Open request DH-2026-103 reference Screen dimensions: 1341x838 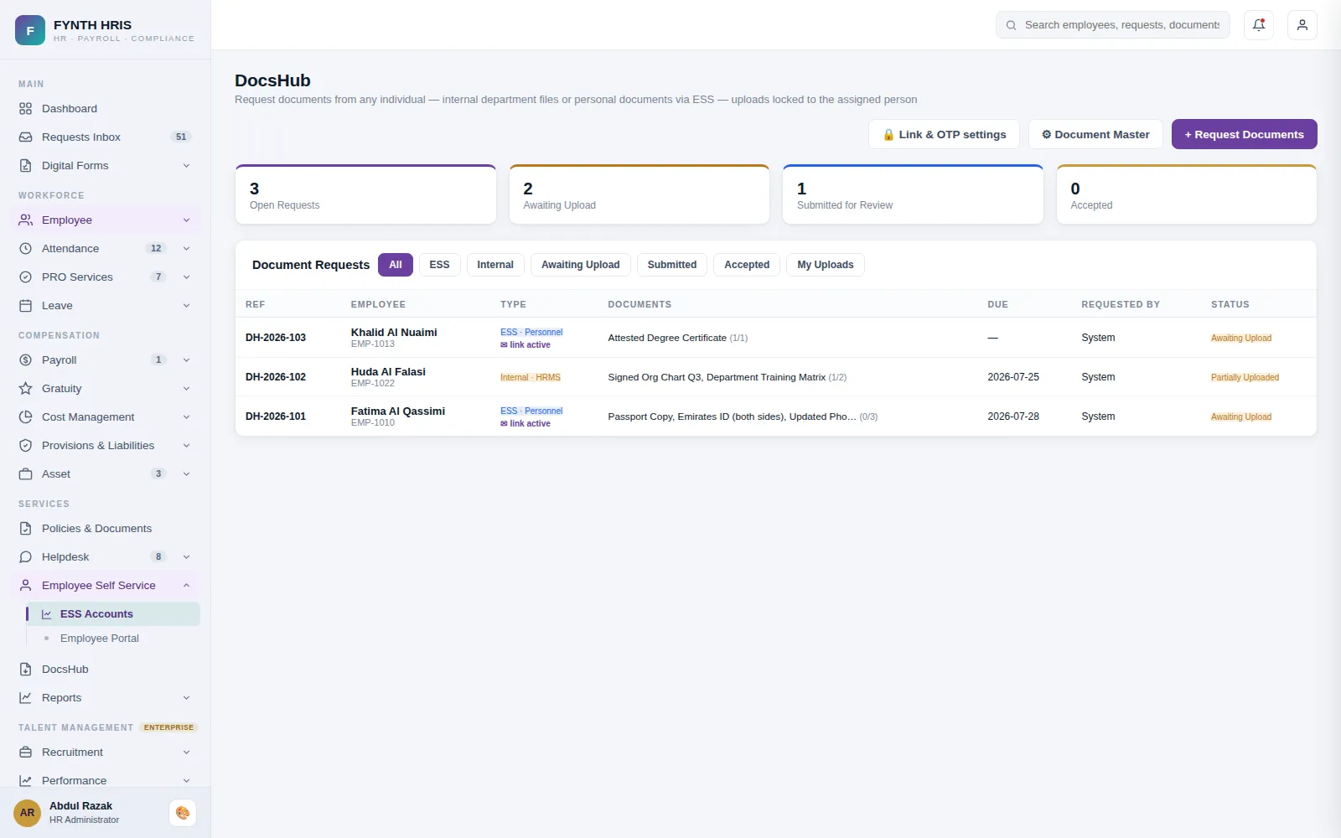(x=276, y=338)
